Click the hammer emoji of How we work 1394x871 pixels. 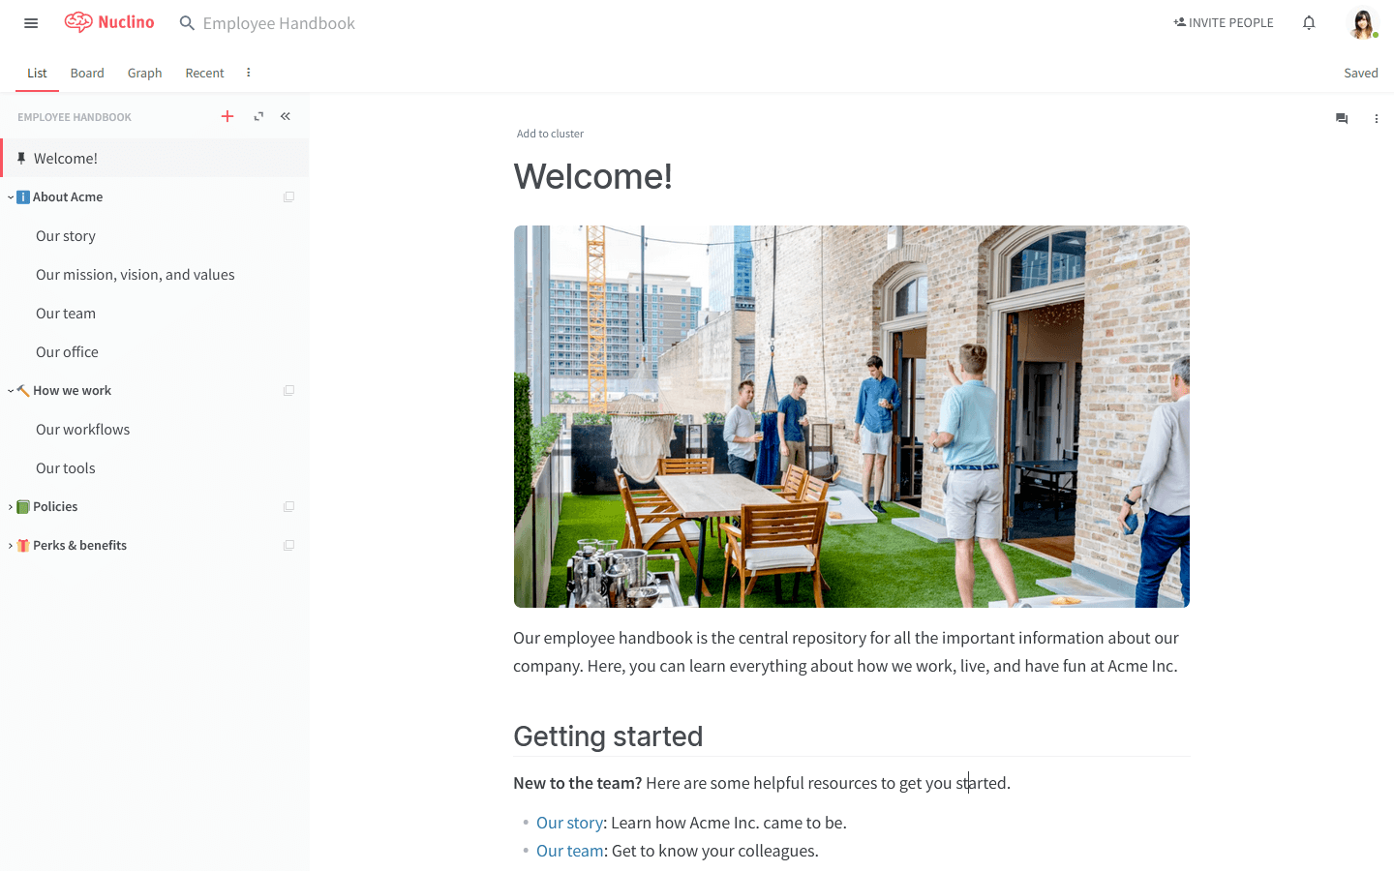[x=23, y=391]
